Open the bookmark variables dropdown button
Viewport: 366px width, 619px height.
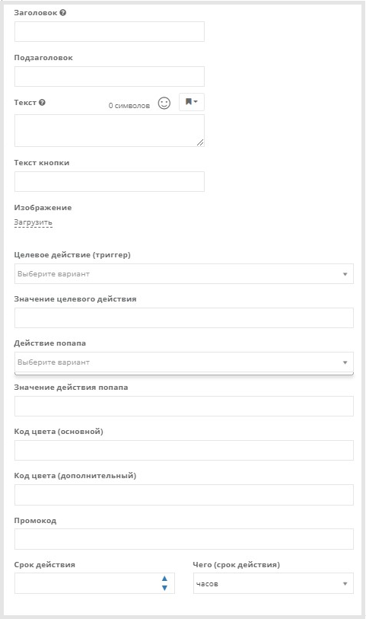tap(192, 102)
